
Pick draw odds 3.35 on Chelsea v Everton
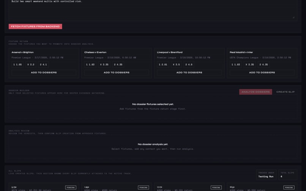point(104,64)
